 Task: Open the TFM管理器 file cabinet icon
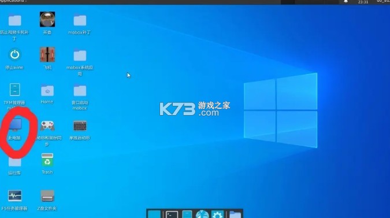[x=14, y=90]
